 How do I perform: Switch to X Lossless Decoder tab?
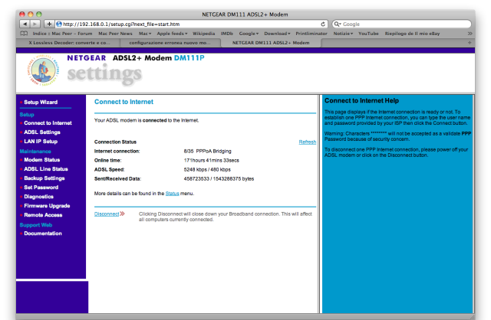coord(69,43)
